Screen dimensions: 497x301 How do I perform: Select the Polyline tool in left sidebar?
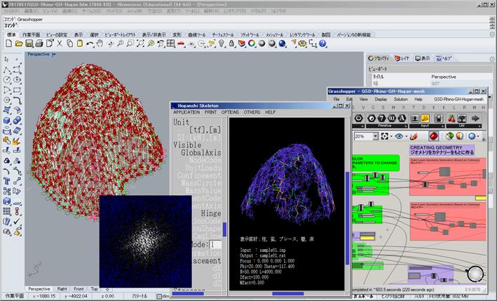pyautogui.click(x=7, y=69)
